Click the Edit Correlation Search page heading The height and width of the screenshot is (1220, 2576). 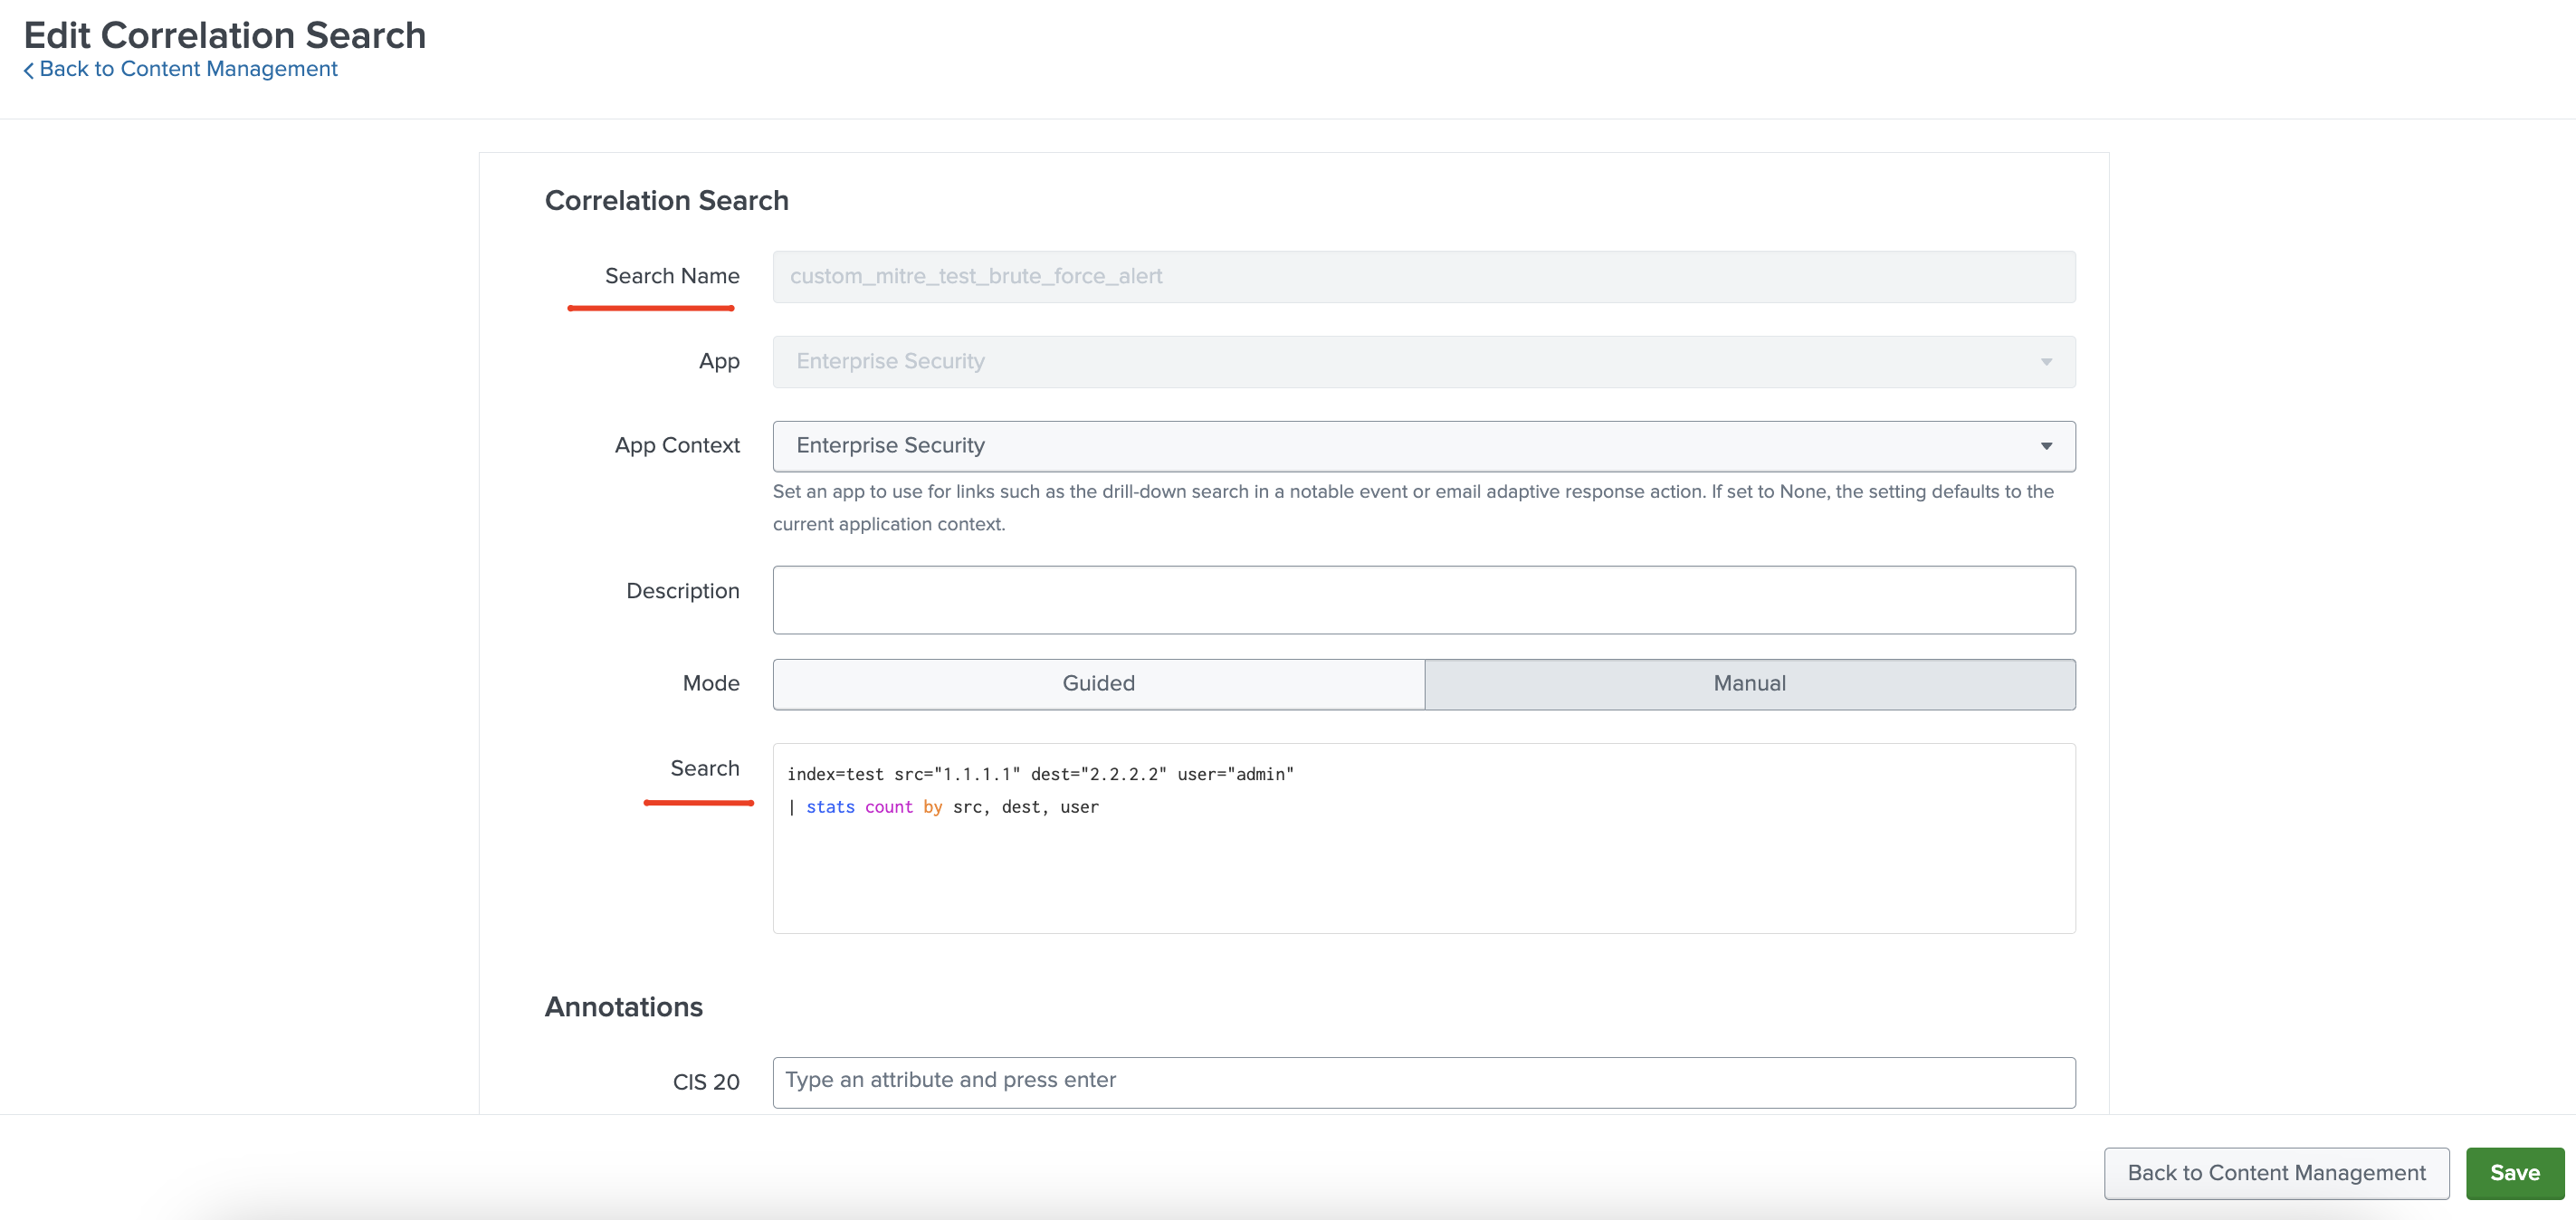(x=224, y=34)
